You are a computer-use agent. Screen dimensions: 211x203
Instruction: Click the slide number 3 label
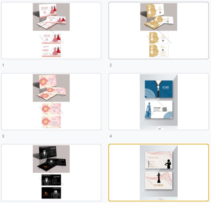[3, 136]
